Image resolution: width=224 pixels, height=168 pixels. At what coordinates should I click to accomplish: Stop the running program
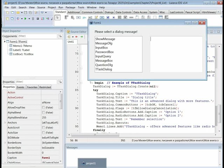click(x=38, y=19)
